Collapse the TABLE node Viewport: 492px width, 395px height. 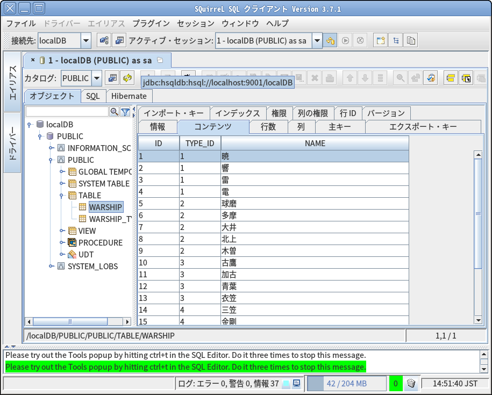[x=62, y=195]
